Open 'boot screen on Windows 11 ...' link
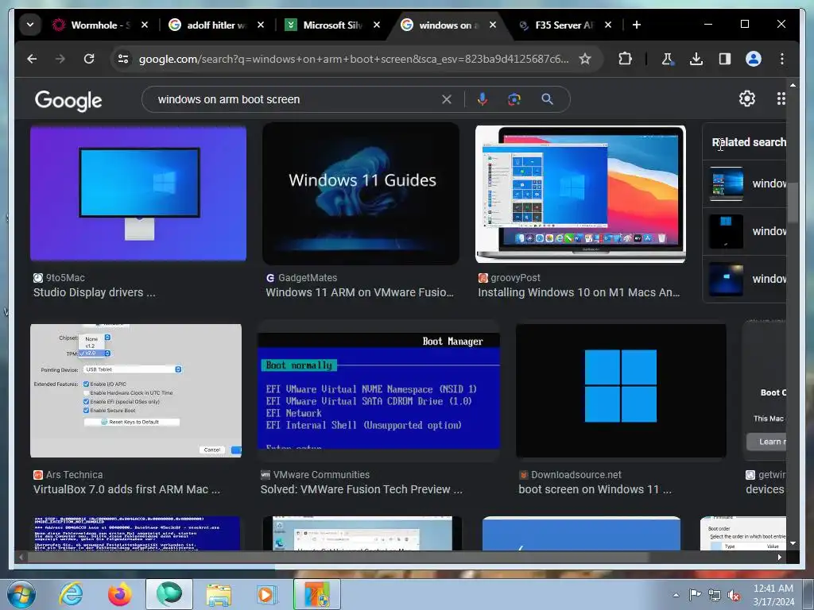Screen dimensions: 814x610 [595, 489]
